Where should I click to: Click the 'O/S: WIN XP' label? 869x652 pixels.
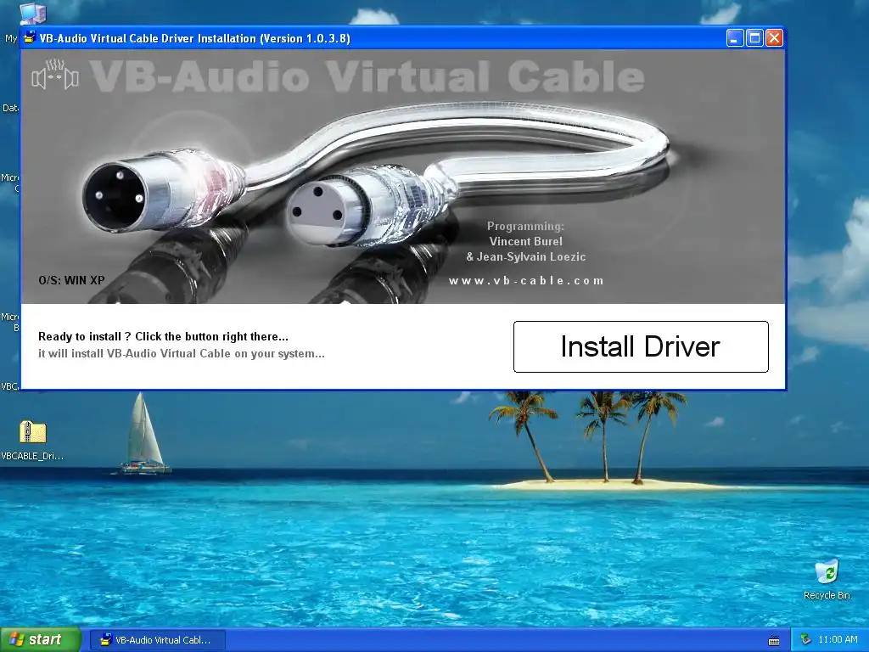coord(71,280)
